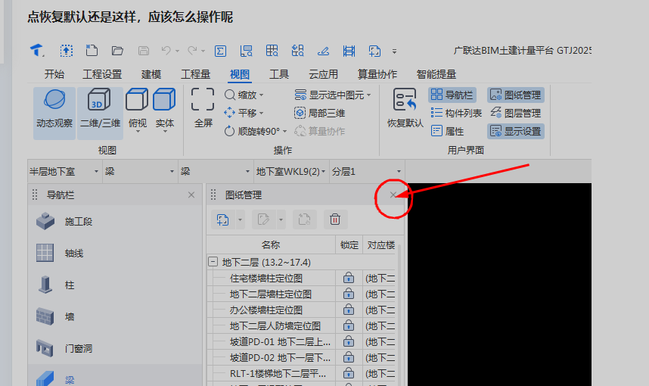Image resolution: width=649 pixels, height=386 pixels.
Task: Open the 智能提量 ribbon tab
Action: 436,74
